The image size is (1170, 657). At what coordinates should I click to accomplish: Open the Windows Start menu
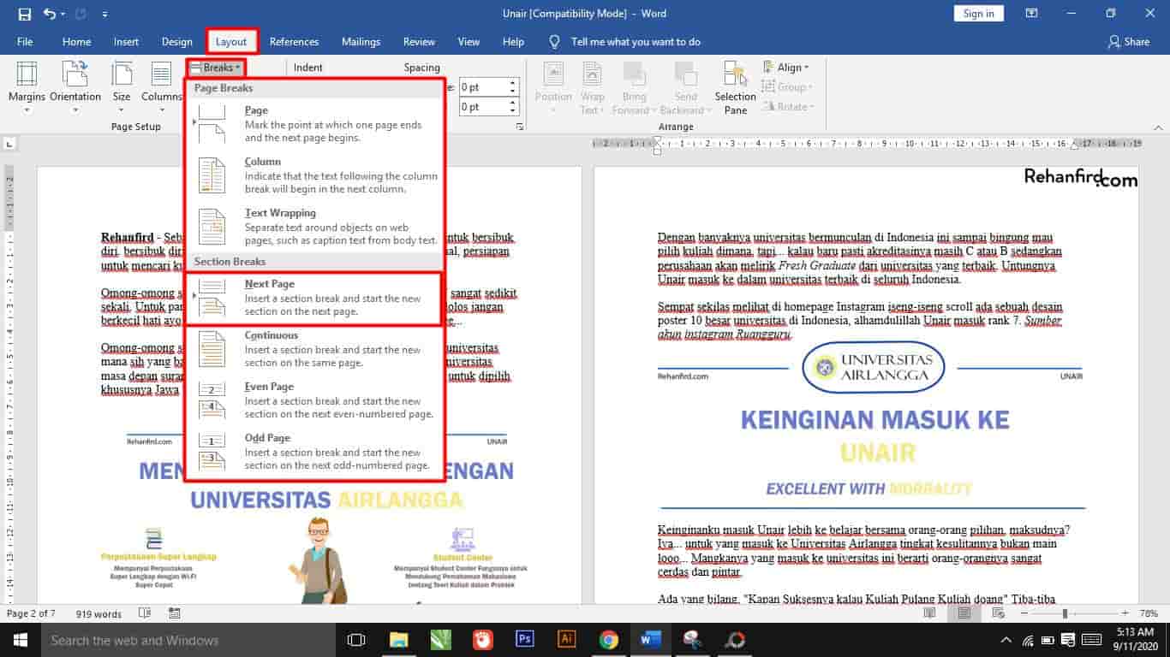click(20, 640)
